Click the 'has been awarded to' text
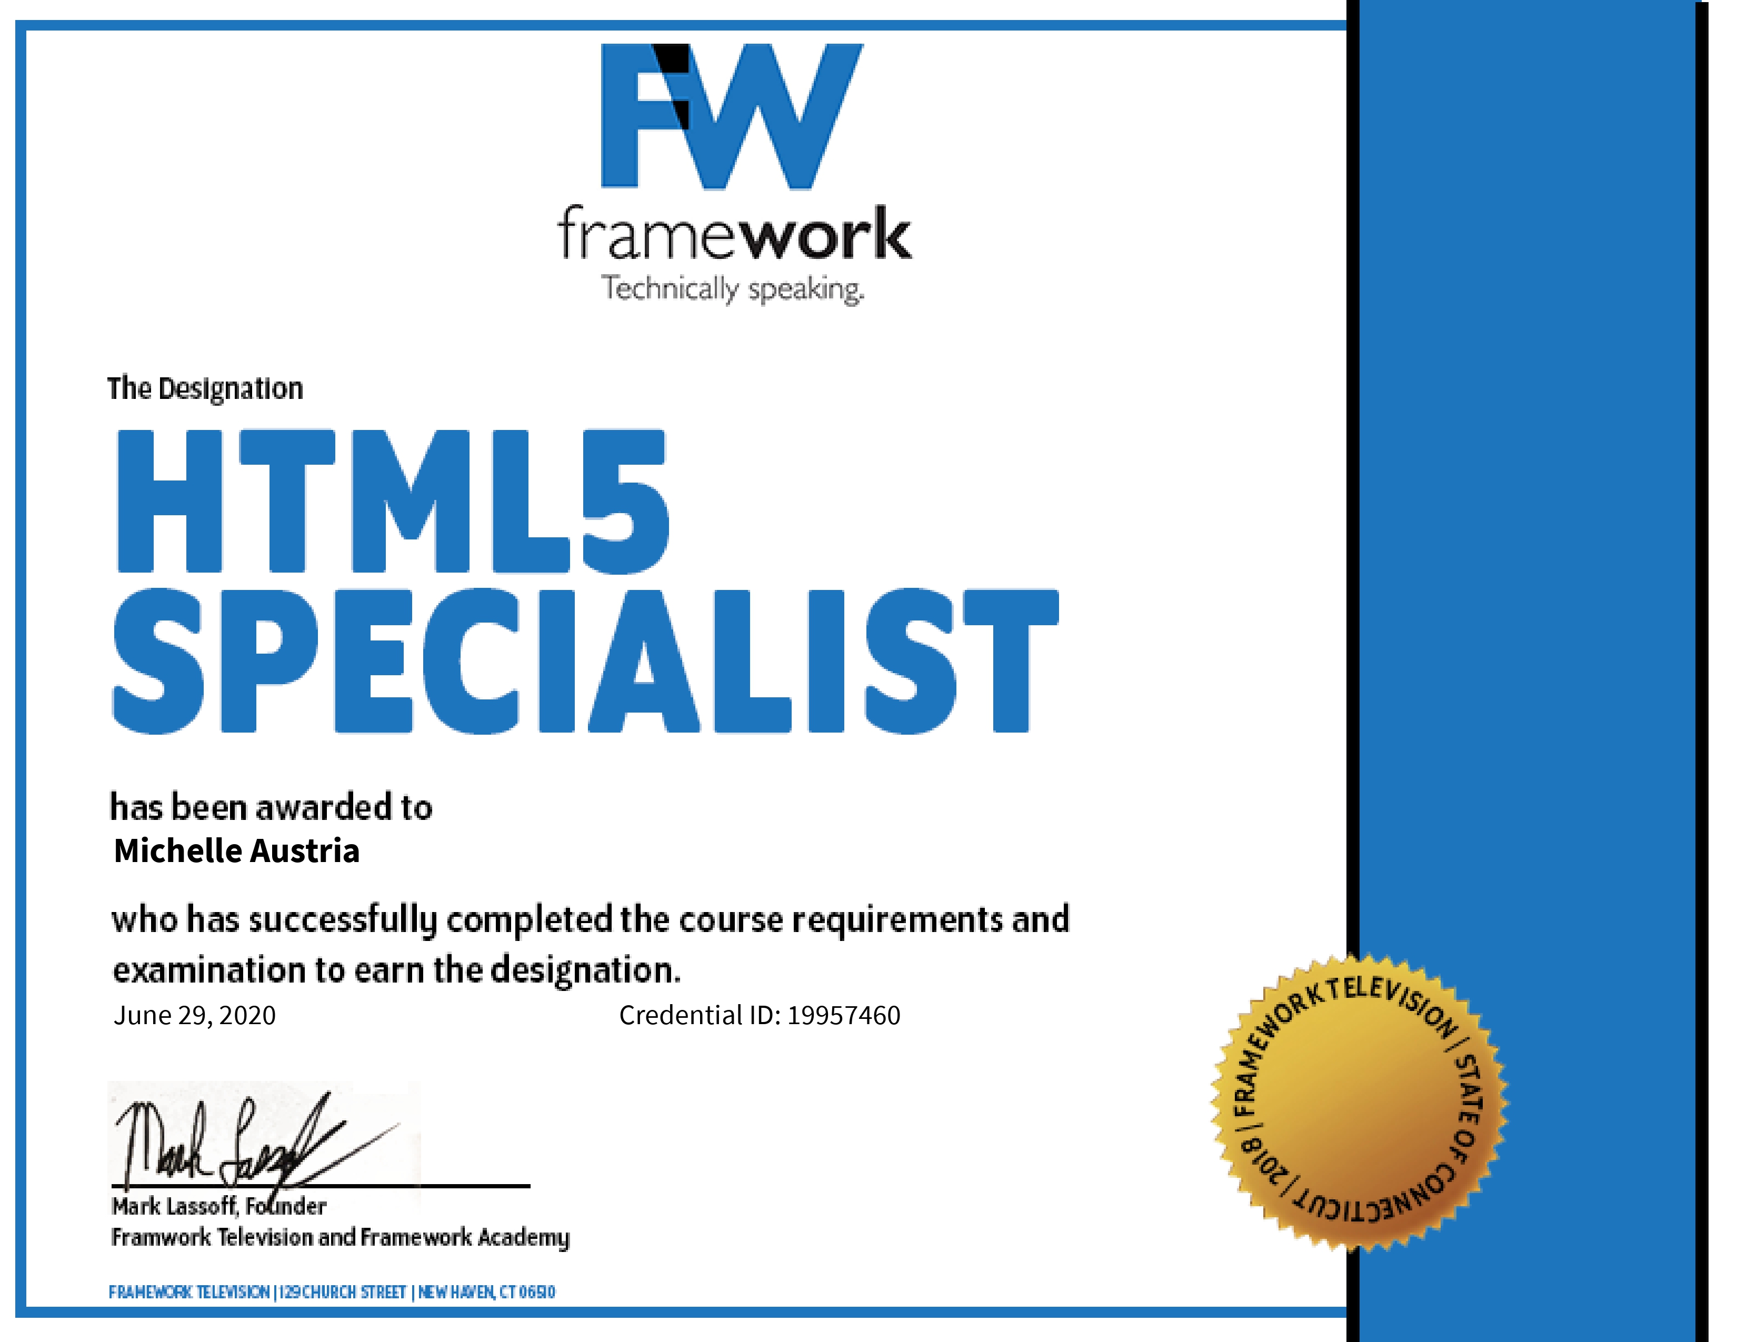Image resolution: width=1737 pixels, height=1342 pixels. [x=271, y=807]
